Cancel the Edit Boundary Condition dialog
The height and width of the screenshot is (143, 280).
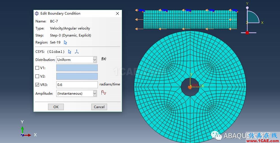tap(99, 107)
